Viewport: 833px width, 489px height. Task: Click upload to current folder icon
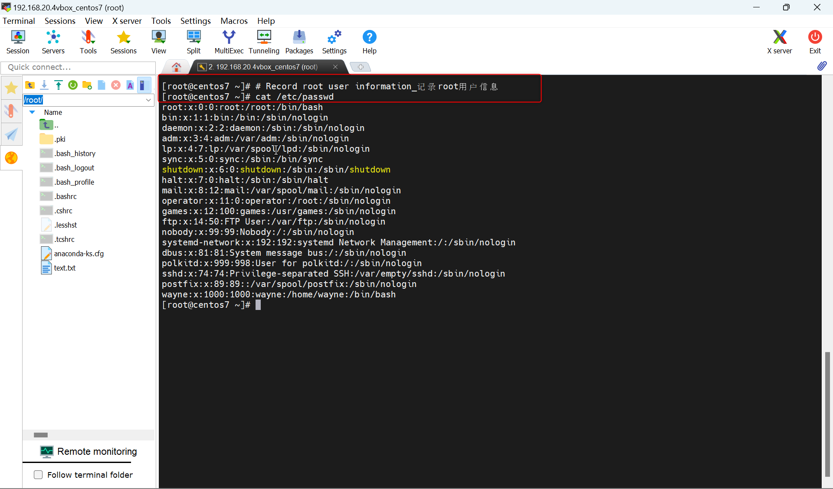click(x=59, y=85)
